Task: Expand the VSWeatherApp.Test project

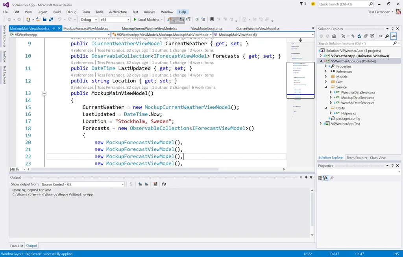Action: (320, 123)
